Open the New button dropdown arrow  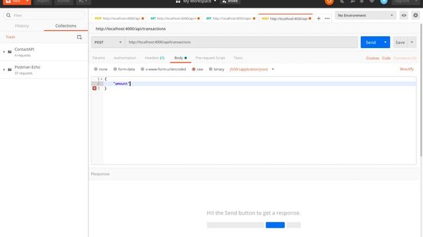pos(27,1)
